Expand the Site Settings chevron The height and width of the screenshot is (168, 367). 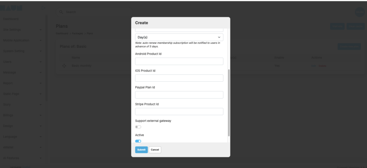(41, 30)
